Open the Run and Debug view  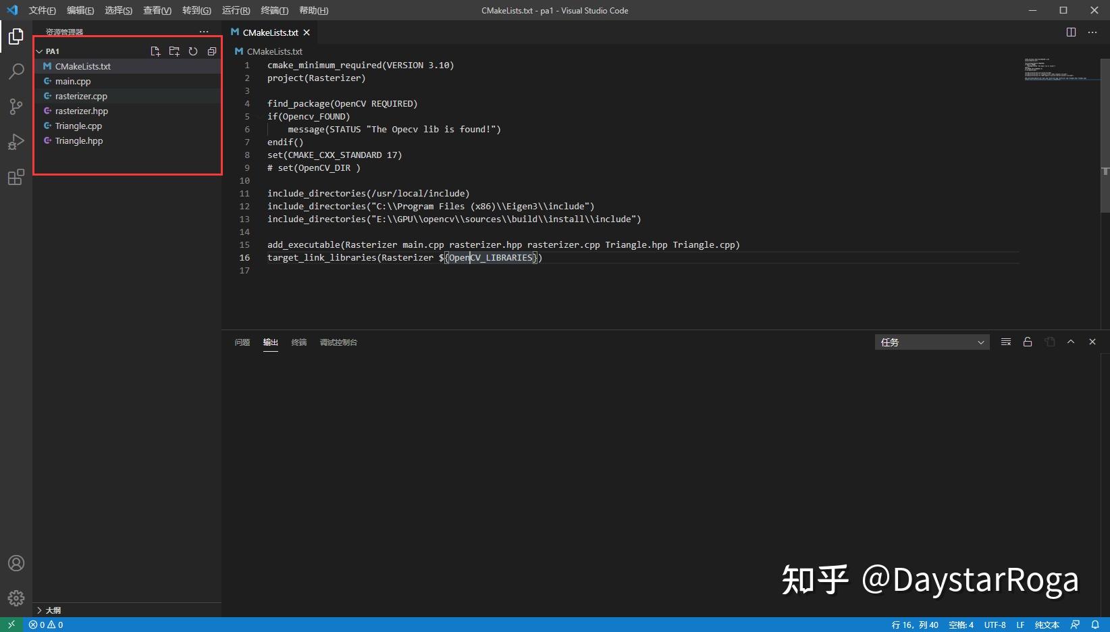coord(16,142)
